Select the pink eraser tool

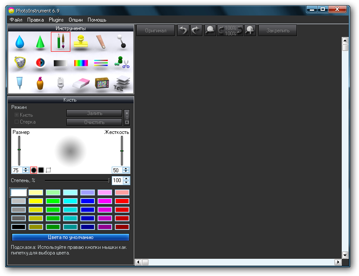80,83
